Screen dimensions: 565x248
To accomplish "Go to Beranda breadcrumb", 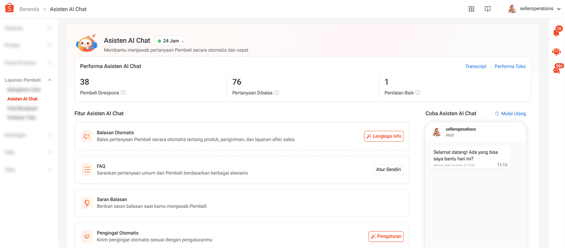I will 29,9.
